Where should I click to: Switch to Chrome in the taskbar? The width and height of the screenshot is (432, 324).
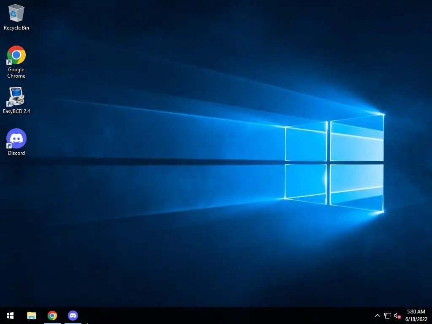[52, 316]
